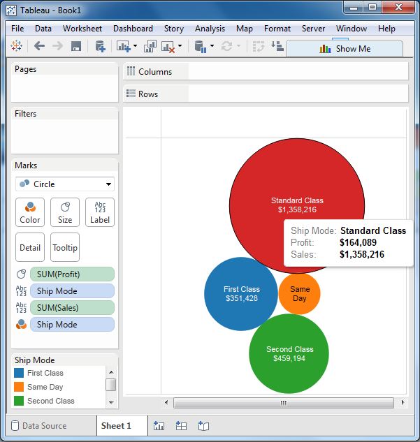Click the Show Me button
This screenshot has height=442, width=420.
[x=345, y=49]
